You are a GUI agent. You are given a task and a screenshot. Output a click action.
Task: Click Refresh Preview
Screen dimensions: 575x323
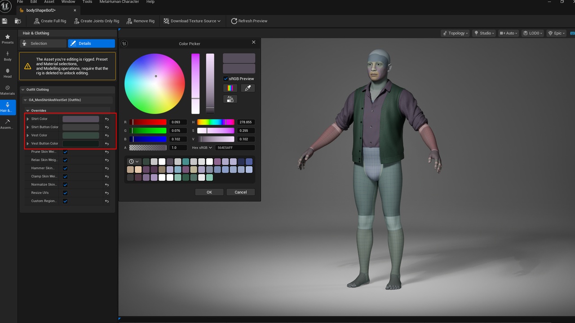pos(249,21)
